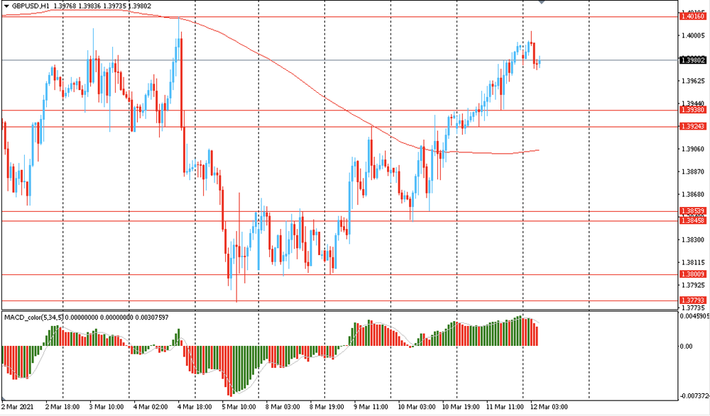Viewport: 710px width, 416px height.
Task: Click the 1.38300 price scale value
Action: click(693, 240)
